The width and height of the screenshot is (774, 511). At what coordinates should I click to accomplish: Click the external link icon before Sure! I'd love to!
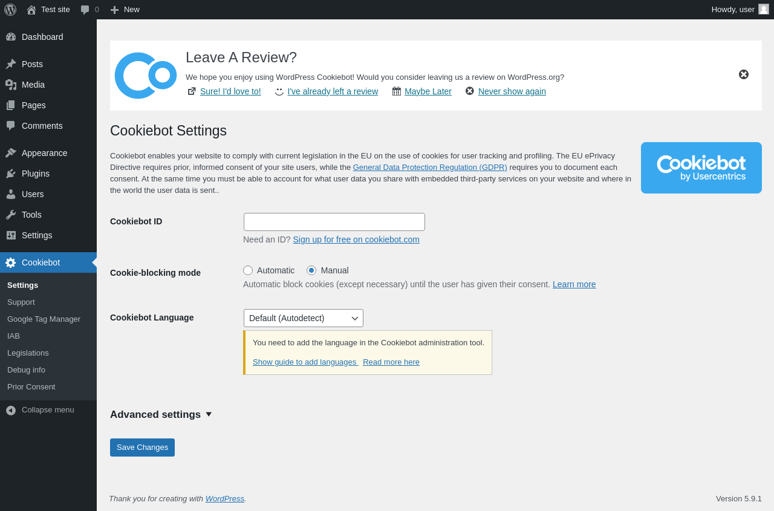pos(192,91)
